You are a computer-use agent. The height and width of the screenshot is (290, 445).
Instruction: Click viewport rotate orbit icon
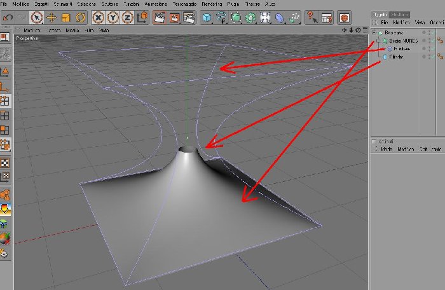click(x=358, y=30)
